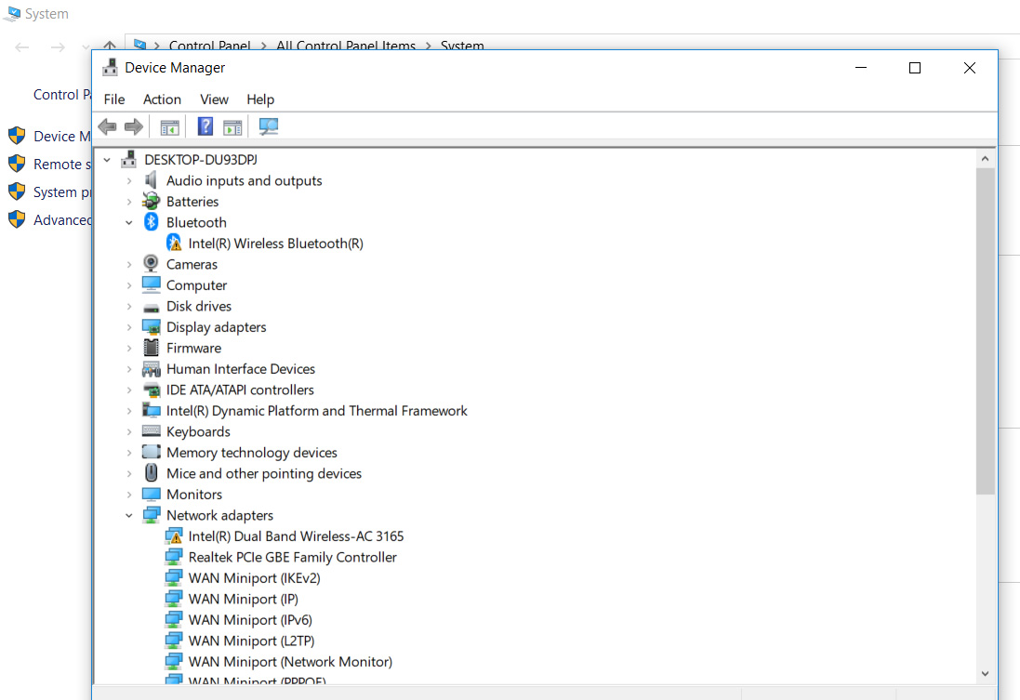Viewport: 1020px width, 700px height.
Task: Collapse the DESKTOP-DU93DPJ root node
Action: point(107,159)
